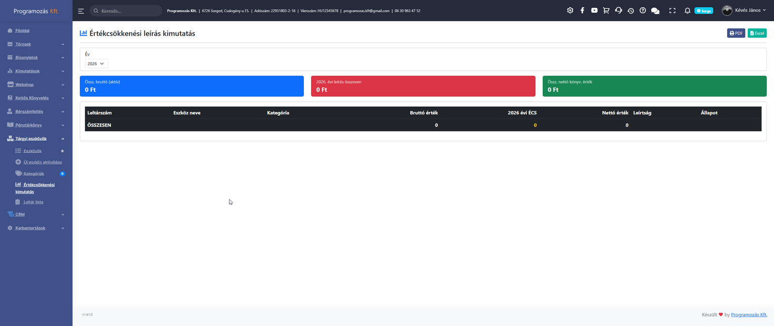Expand Törzsek chevron arrow
Screen dimensions: 774x326
click(63, 44)
